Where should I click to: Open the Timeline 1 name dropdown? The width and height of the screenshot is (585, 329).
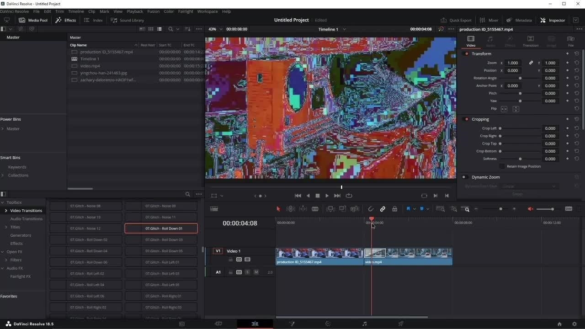tap(344, 29)
